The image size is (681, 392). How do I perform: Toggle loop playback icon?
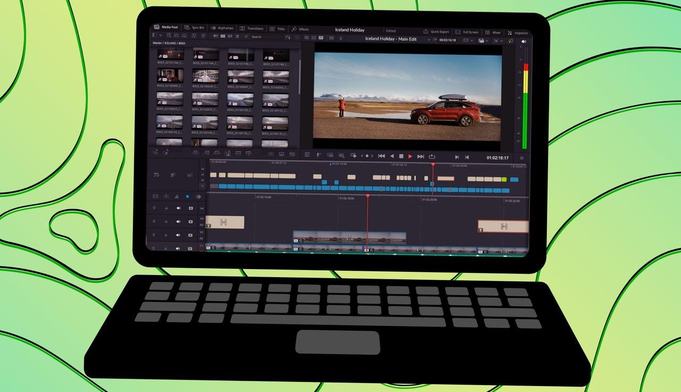[431, 157]
